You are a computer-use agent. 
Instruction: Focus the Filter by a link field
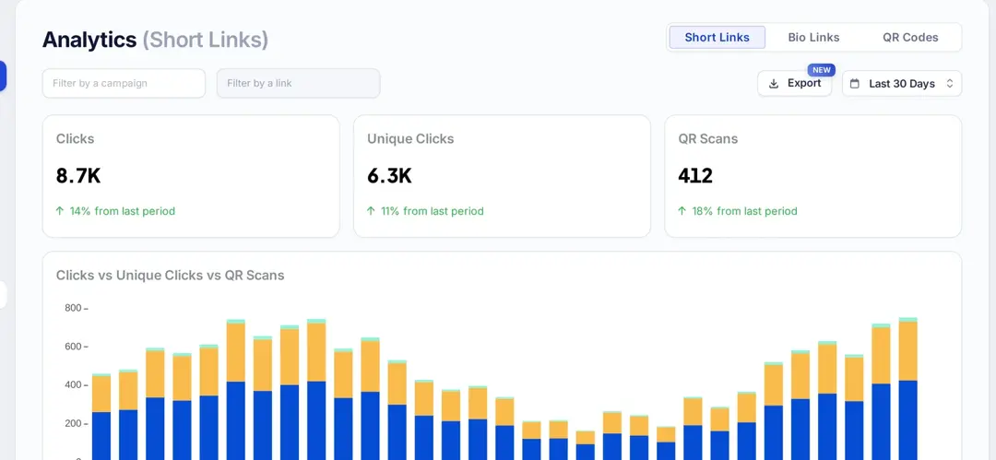[x=299, y=83]
